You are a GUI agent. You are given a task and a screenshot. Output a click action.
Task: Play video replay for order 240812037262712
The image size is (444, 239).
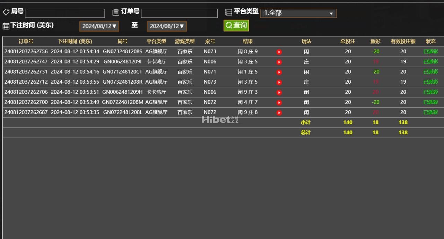pos(279,82)
